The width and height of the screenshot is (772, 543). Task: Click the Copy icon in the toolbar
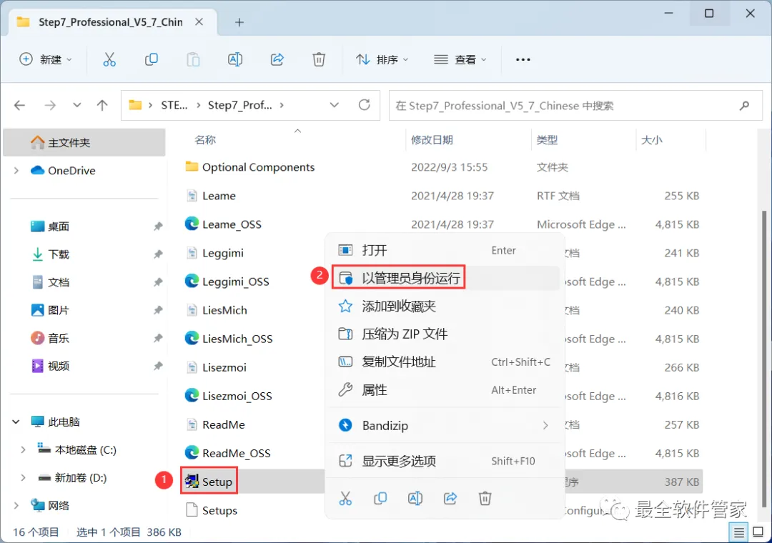[x=151, y=59]
